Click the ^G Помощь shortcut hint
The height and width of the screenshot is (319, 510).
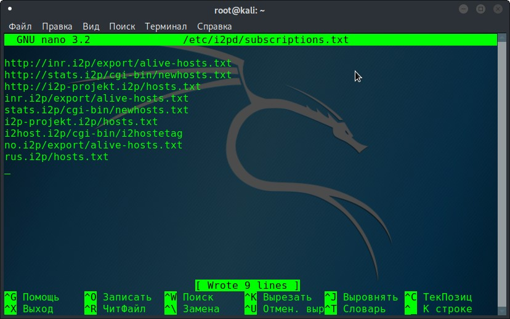[x=32, y=297]
